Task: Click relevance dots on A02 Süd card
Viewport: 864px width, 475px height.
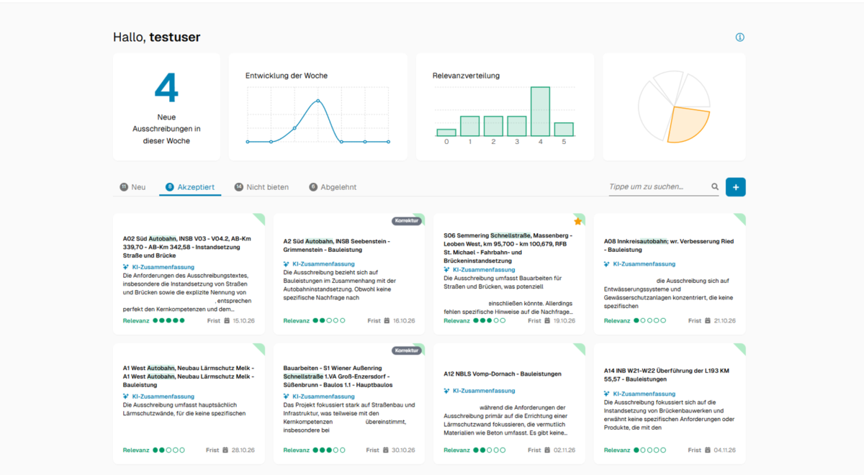Action: pyautogui.click(x=168, y=320)
